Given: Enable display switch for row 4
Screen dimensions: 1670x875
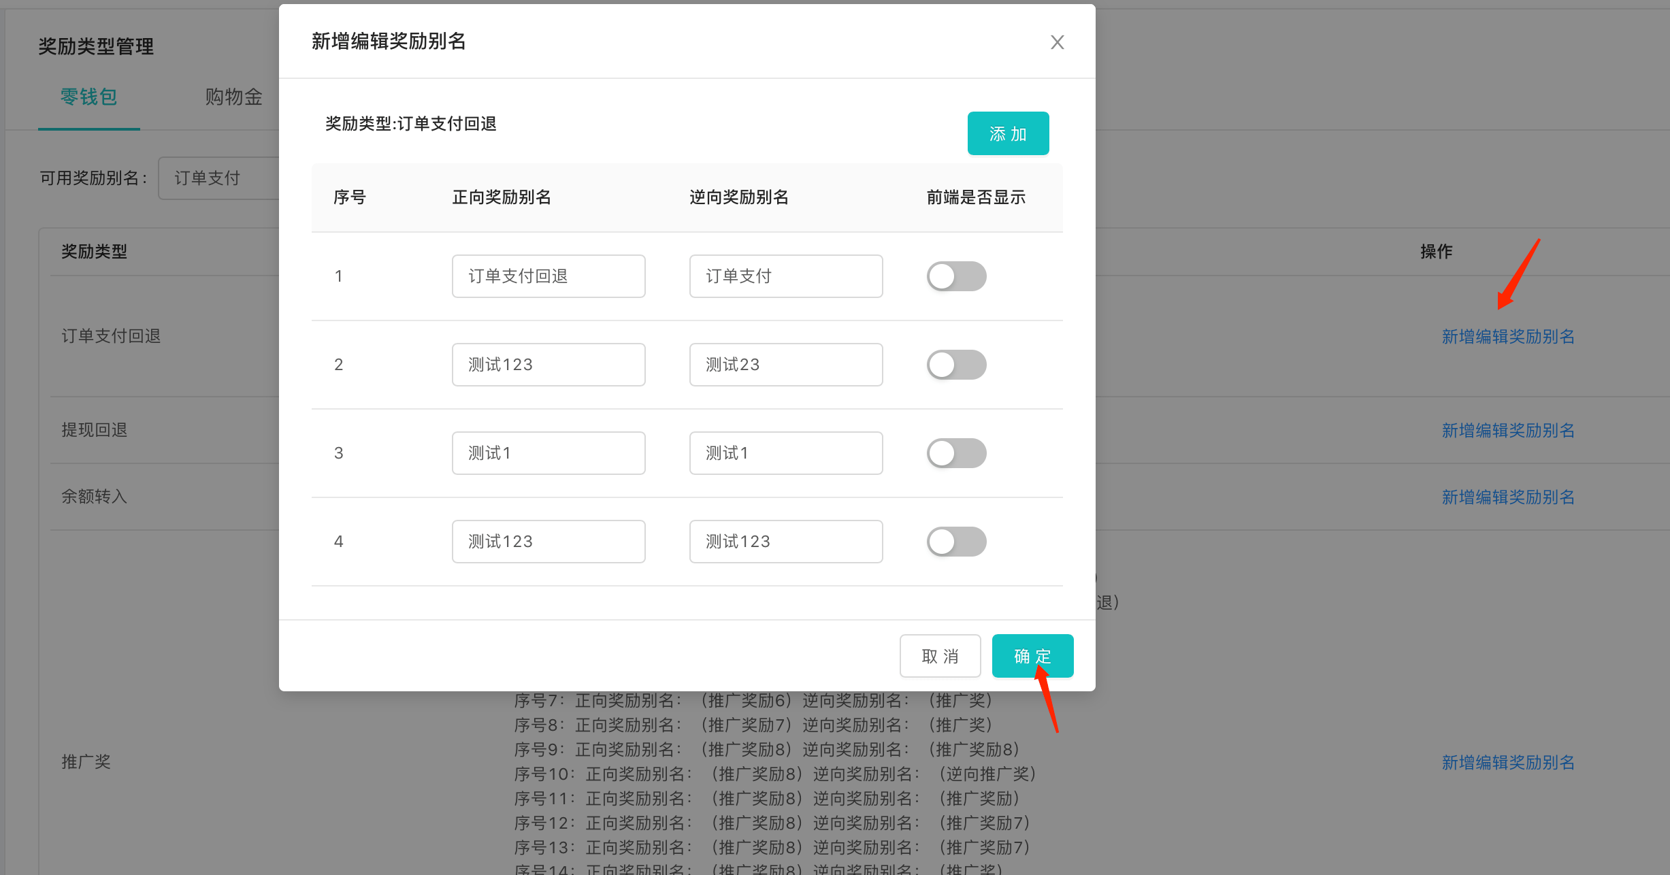Looking at the screenshot, I should coord(955,541).
